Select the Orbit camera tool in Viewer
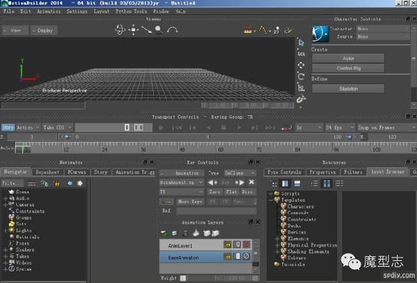This screenshot has height=283, width=417. pos(120,30)
